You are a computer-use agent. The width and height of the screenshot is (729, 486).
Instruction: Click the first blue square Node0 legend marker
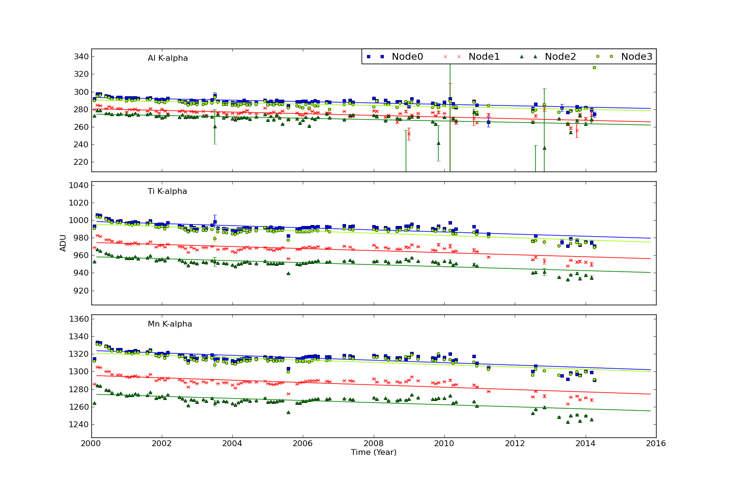(368, 57)
